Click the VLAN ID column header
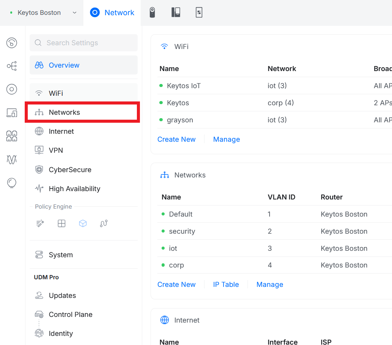Viewport: 392px width, 345px height. pos(281,197)
